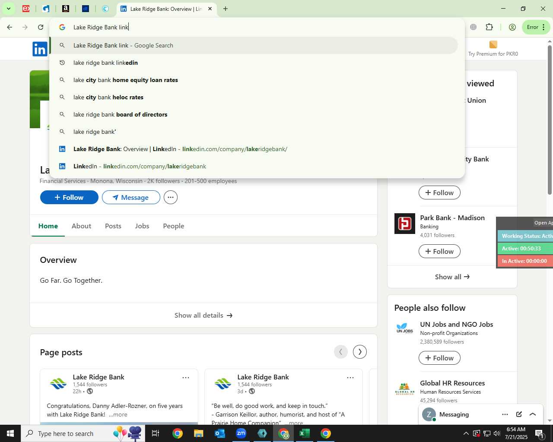This screenshot has width=553, height=442.
Task: Switch to the teal circular 'C' pinned tab
Action: click(x=105, y=9)
